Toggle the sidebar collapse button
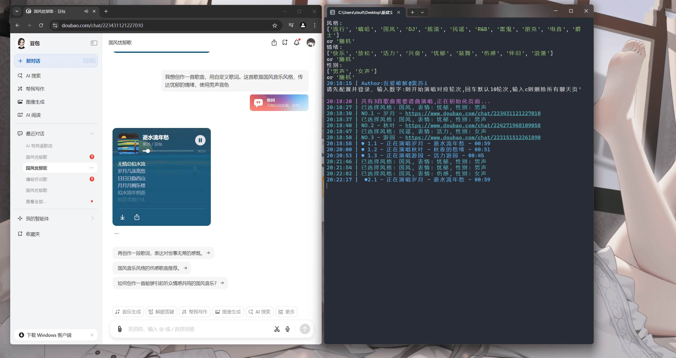The image size is (676, 358). [x=94, y=43]
